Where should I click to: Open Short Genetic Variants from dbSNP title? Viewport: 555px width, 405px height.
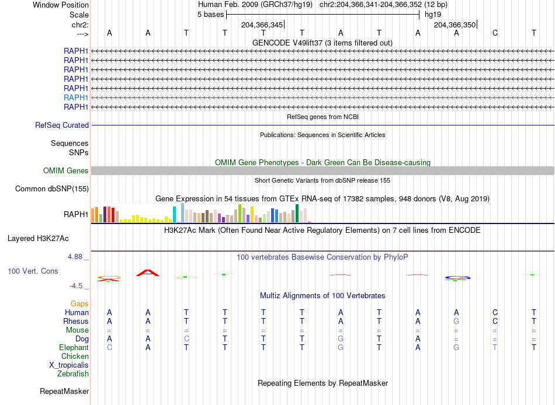(322, 180)
